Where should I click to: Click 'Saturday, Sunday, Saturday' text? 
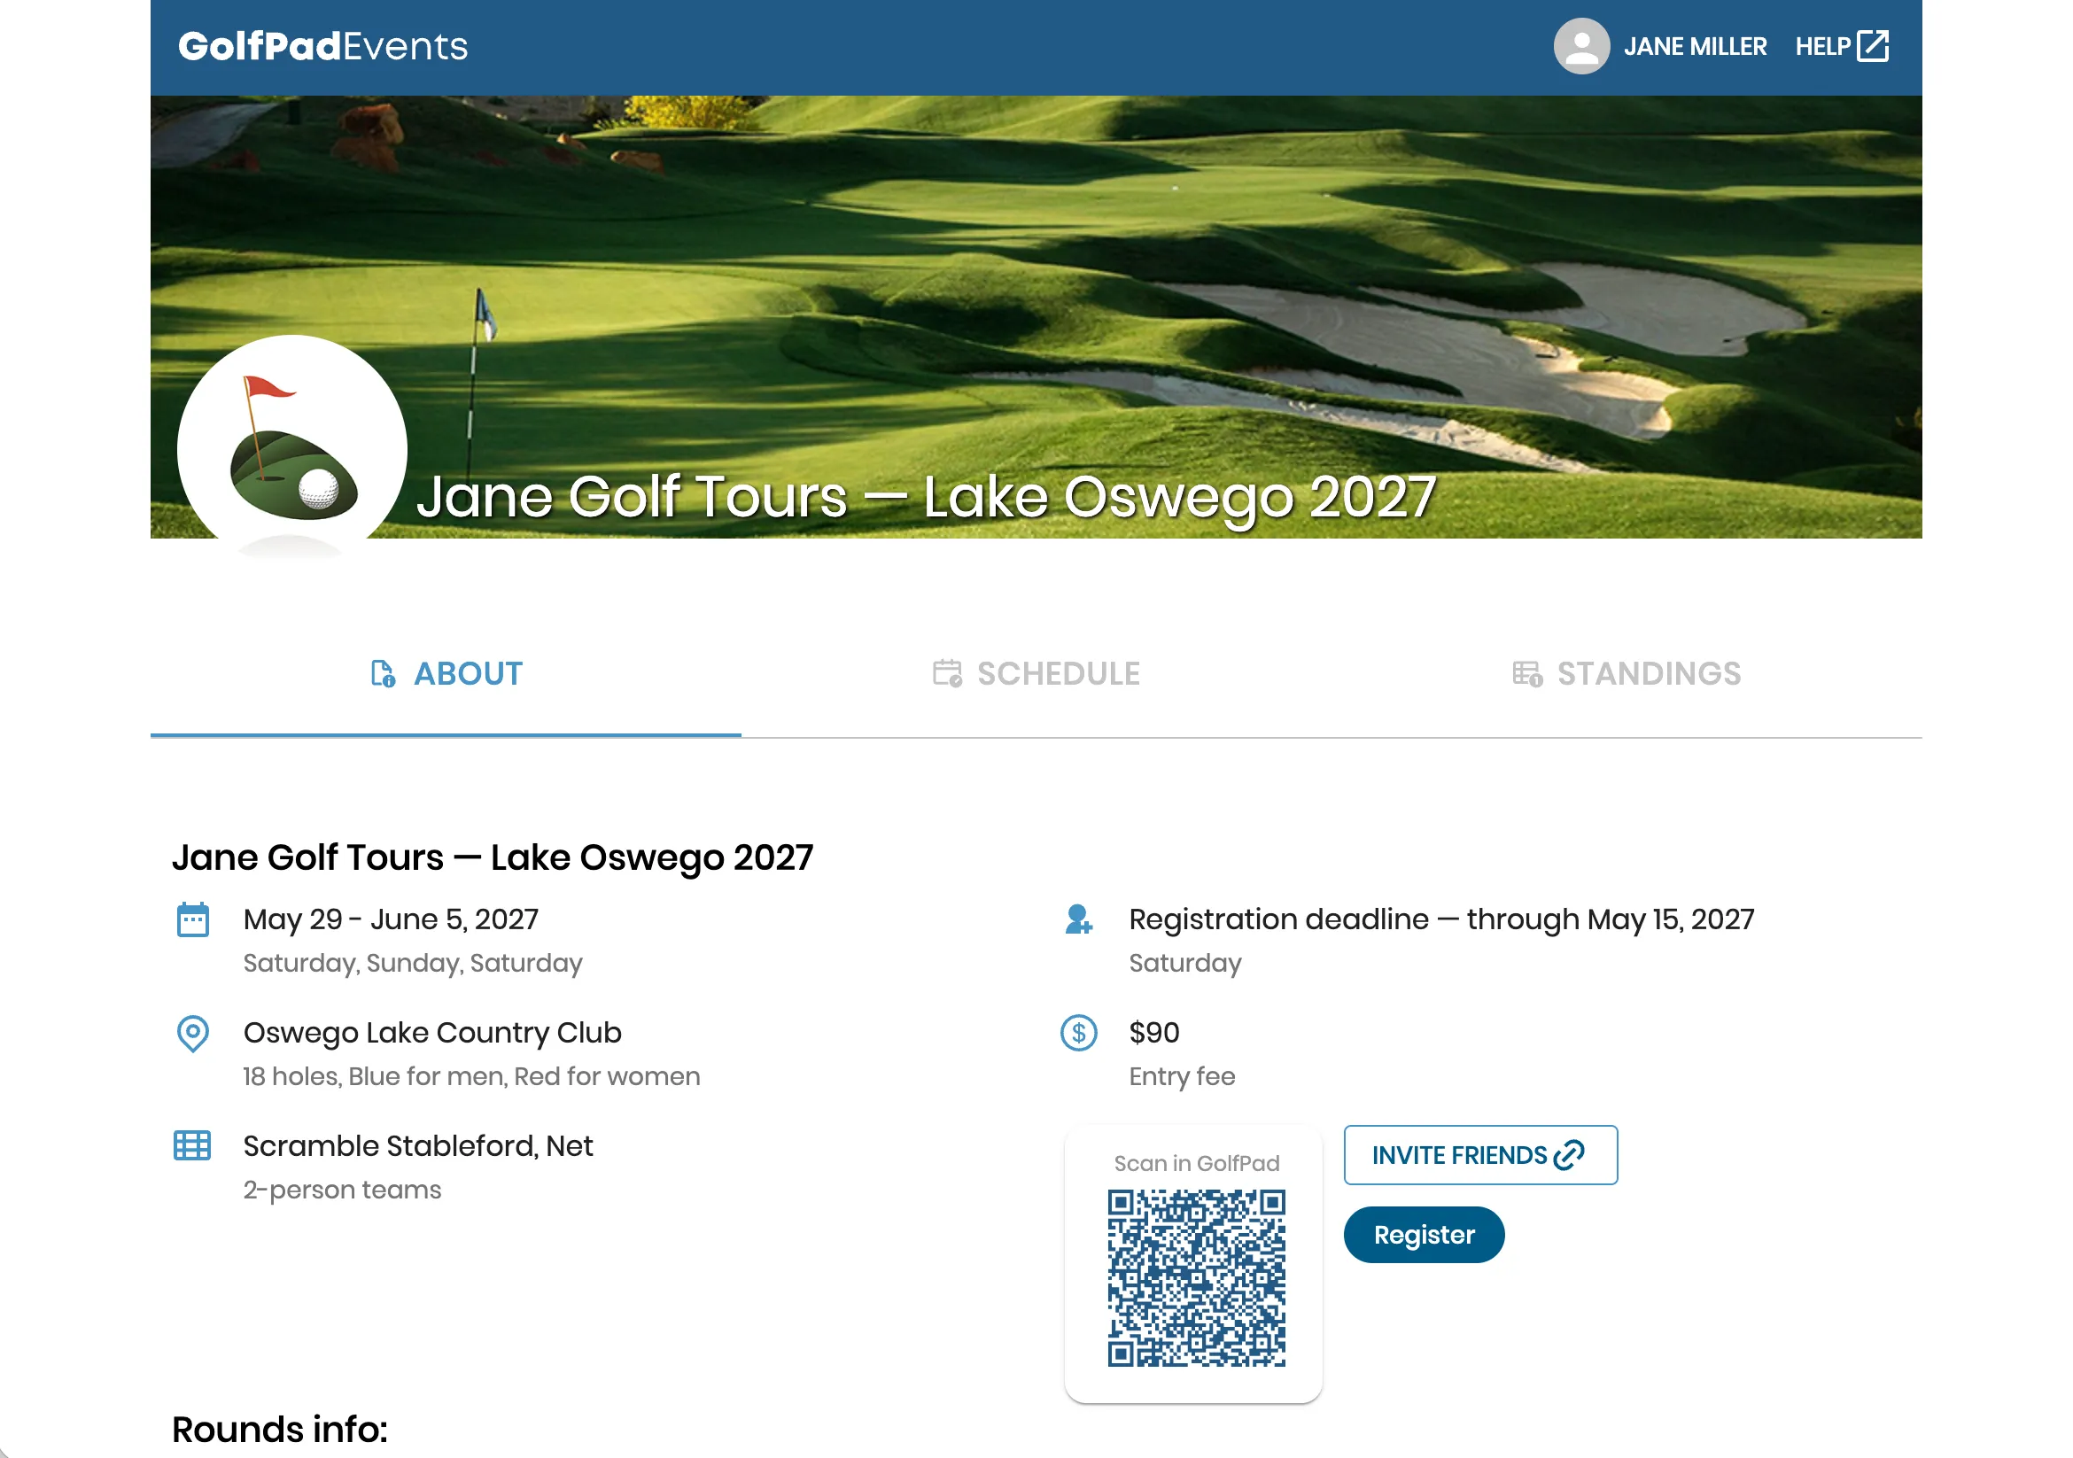point(413,963)
